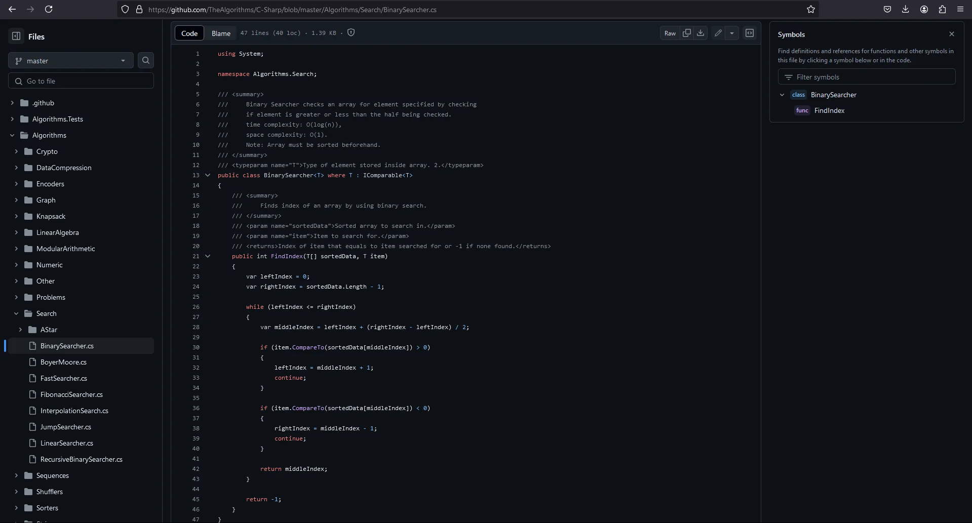Open the Raw file view

coord(670,33)
